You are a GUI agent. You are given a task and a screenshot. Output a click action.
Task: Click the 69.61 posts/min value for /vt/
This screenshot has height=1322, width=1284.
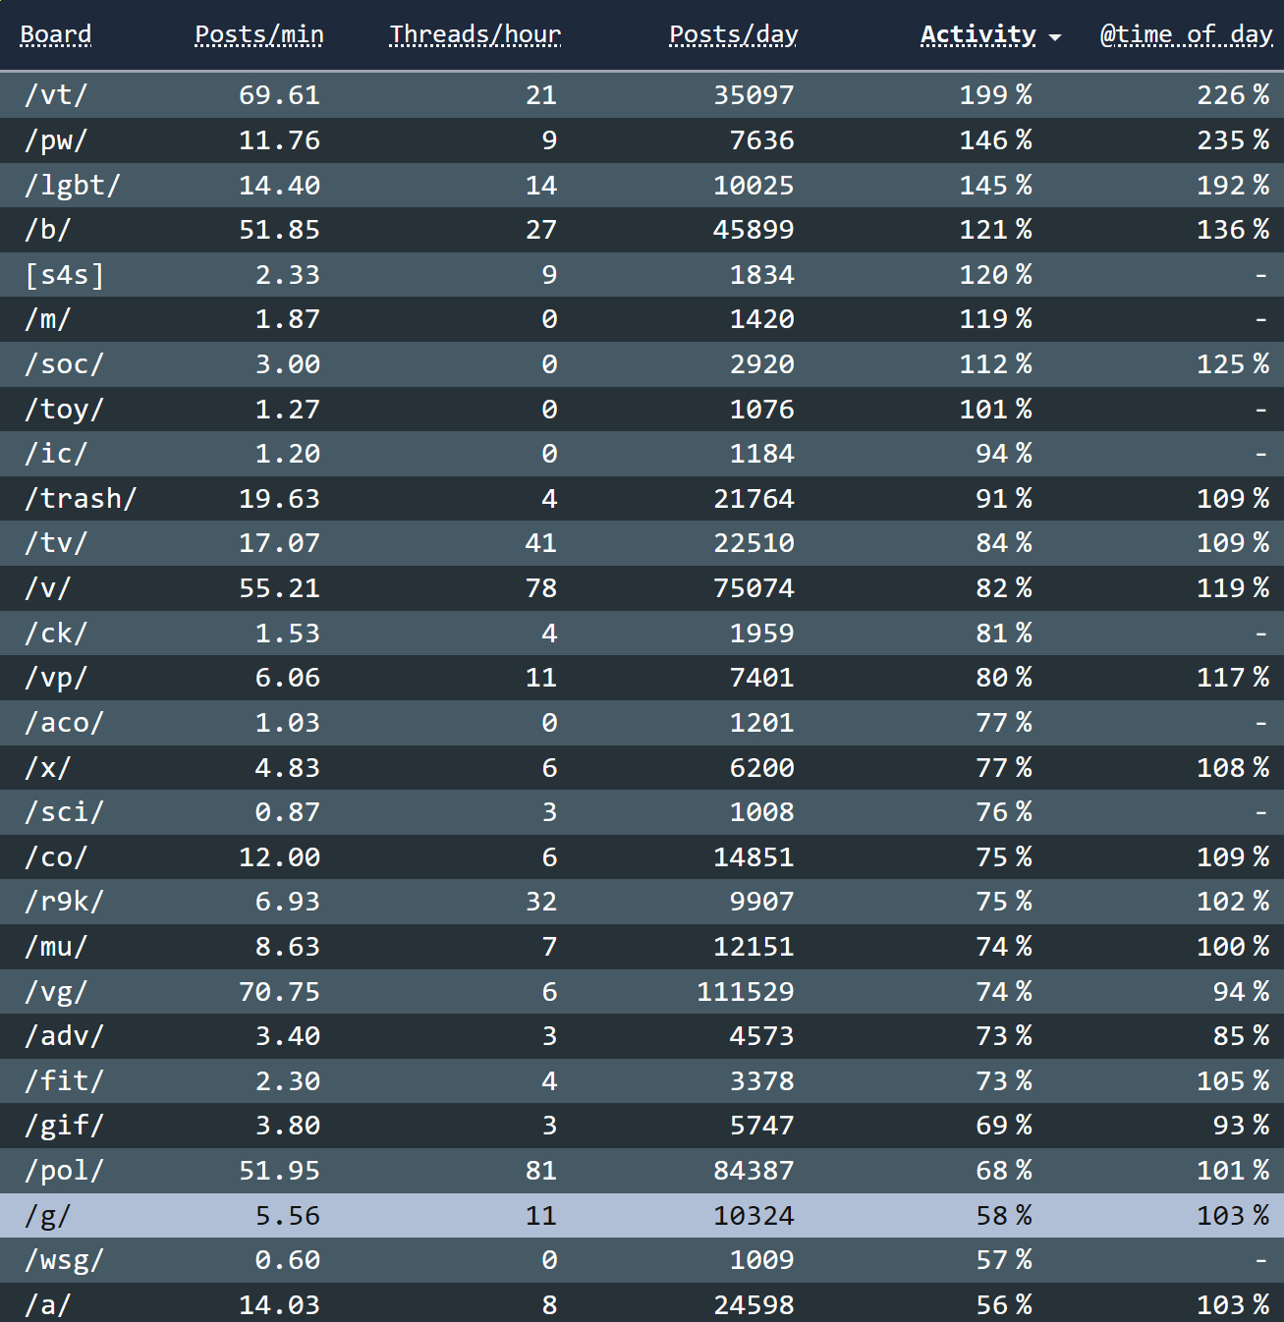point(280,95)
